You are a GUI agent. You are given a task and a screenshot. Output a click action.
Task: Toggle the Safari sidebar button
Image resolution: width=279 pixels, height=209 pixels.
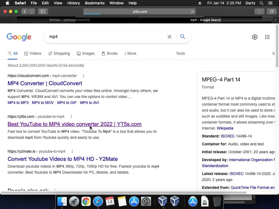click(43, 11)
